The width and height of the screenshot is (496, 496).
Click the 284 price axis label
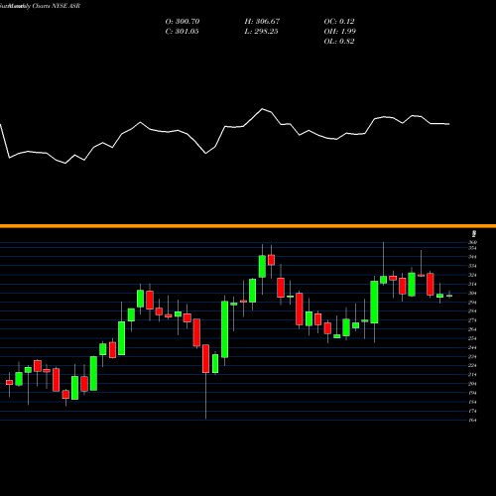pos(472,311)
